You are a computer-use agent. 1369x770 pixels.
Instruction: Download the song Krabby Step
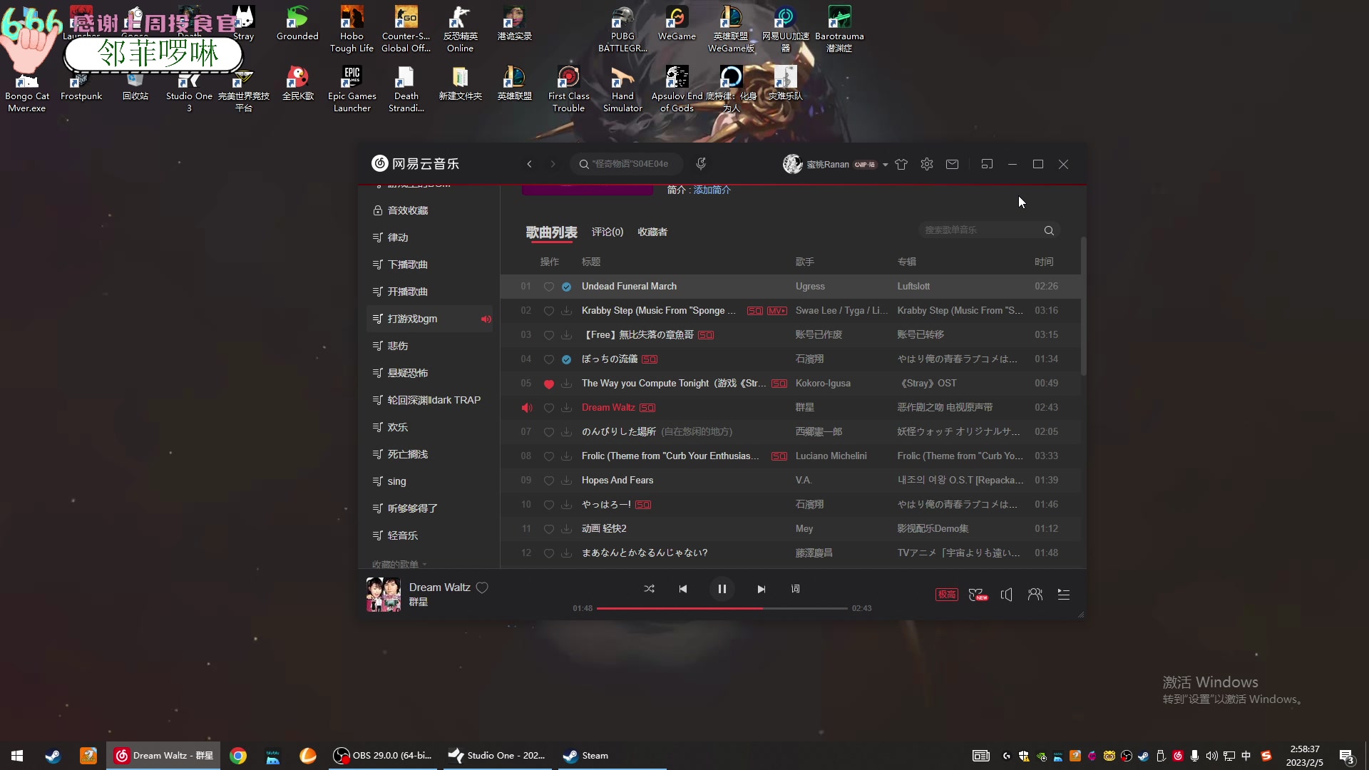coord(566,311)
